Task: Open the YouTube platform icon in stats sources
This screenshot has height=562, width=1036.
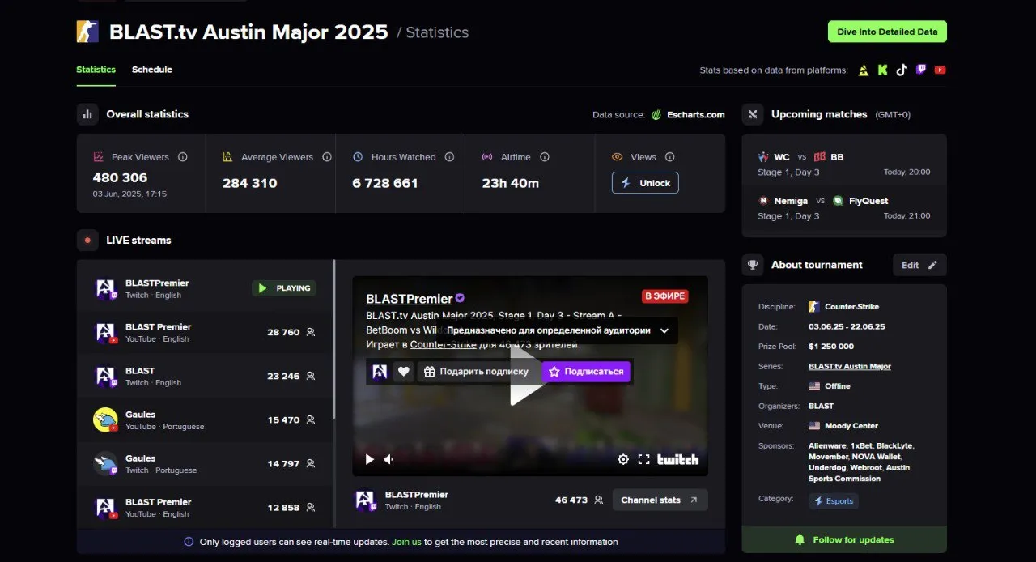Action: (x=940, y=70)
